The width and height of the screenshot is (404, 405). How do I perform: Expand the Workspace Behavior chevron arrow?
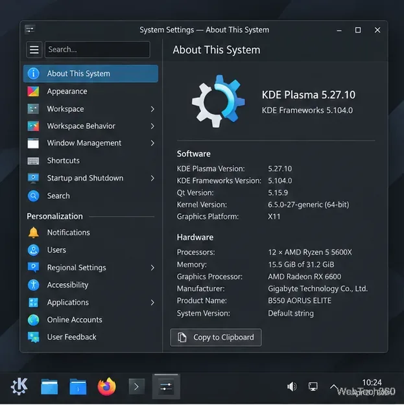coord(152,126)
